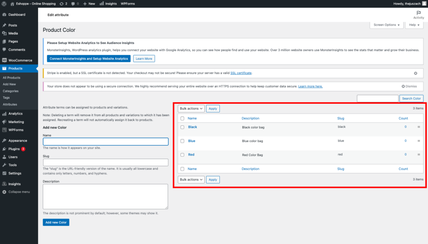Check the select-all box in table footer

(182, 169)
